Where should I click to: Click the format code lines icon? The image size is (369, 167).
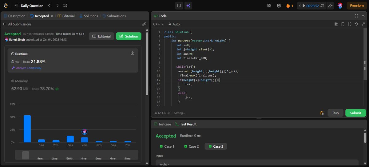[336, 24]
